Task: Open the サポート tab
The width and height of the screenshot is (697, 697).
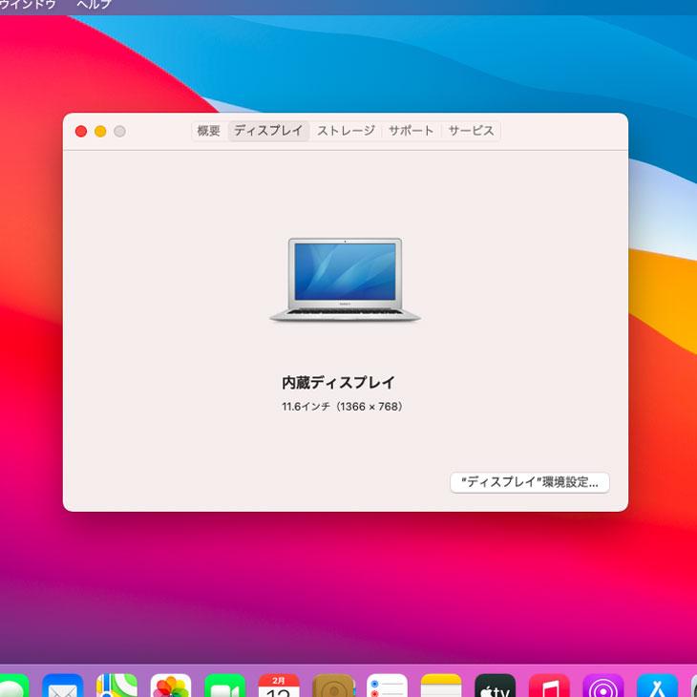Action: tap(411, 131)
